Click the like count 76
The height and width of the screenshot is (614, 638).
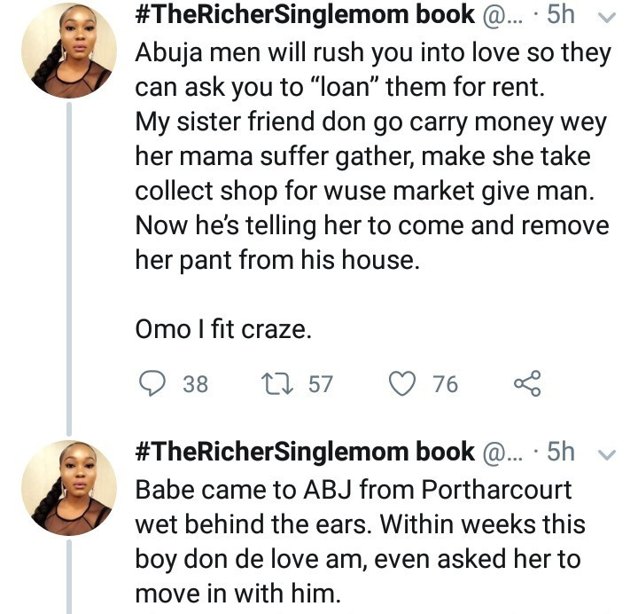coord(445,383)
